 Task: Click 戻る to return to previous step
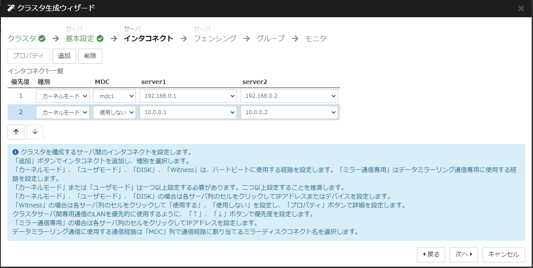[431, 254]
